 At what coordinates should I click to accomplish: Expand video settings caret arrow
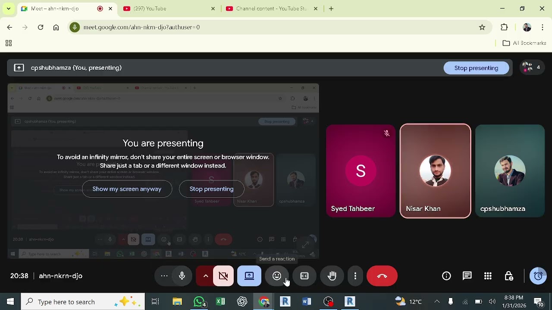coord(206,276)
